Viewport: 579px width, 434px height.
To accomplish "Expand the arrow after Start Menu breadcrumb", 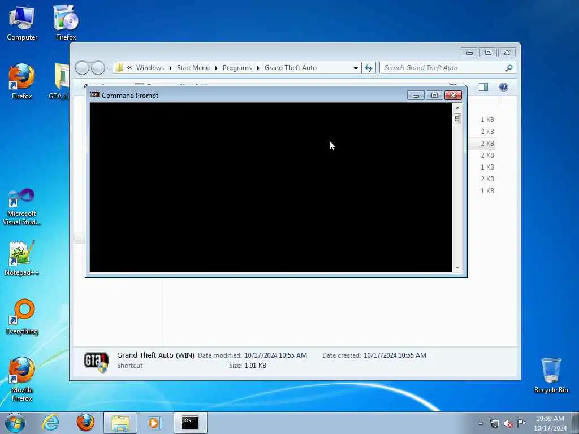I will click(217, 68).
